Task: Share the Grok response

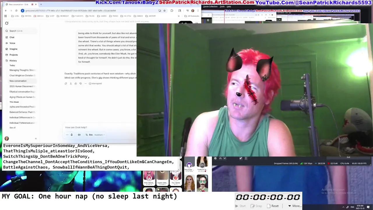Action: point(71,84)
